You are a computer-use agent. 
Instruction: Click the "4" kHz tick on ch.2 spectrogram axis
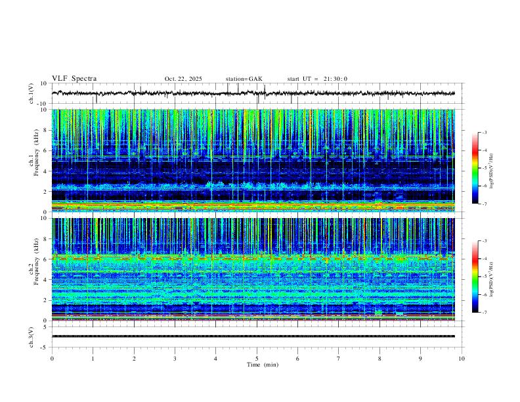point(45,280)
